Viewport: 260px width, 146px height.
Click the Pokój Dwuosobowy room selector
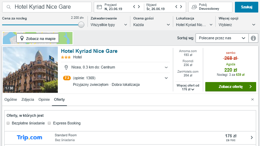point(210,7)
